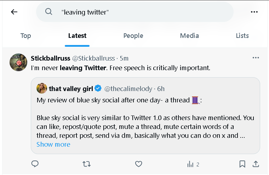Click the @thecalimelody handle
The height and width of the screenshot is (175, 269).
[128, 89]
